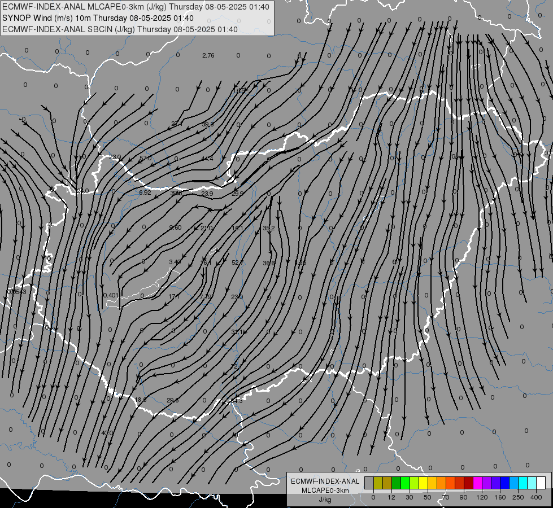Click the 57.0 value on the map
This screenshot has height=508, width=553.
point(146,158)
